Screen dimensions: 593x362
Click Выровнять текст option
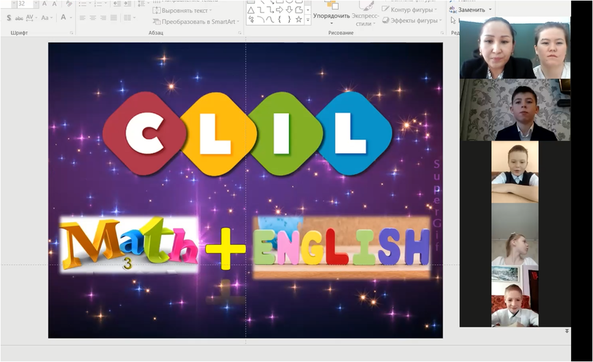182,10
